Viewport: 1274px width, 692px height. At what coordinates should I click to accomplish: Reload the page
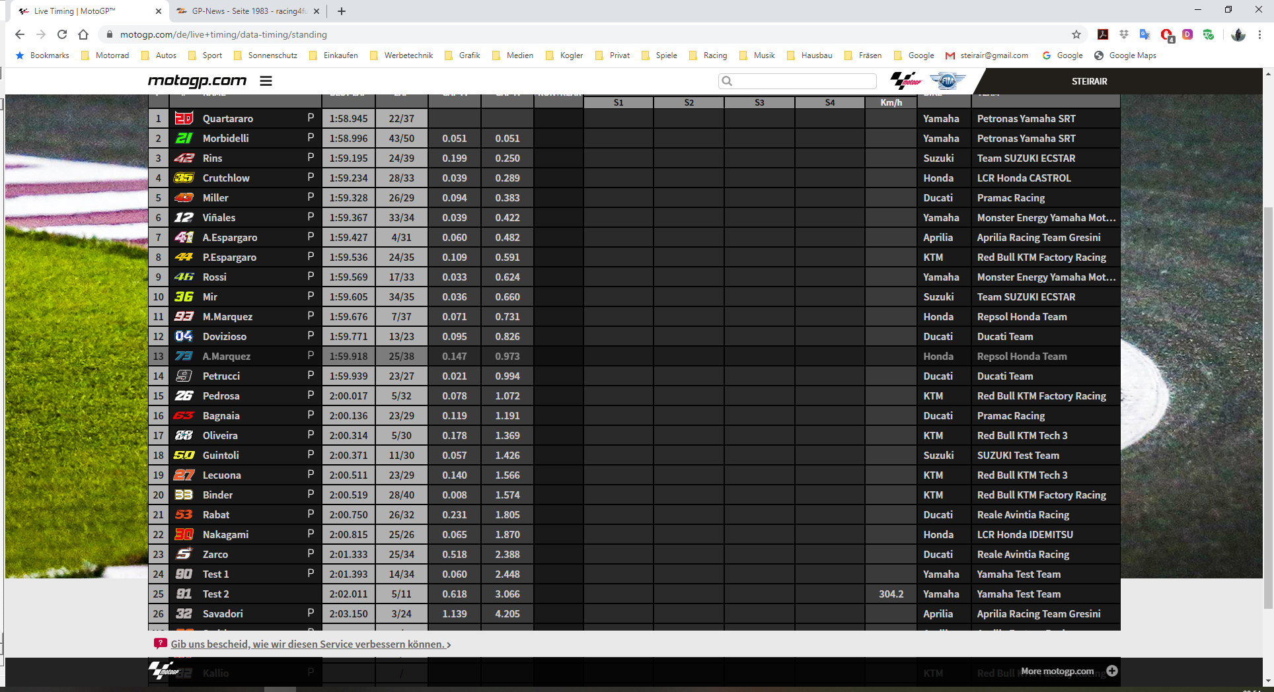pyautogui.click(x=62, y=34)
